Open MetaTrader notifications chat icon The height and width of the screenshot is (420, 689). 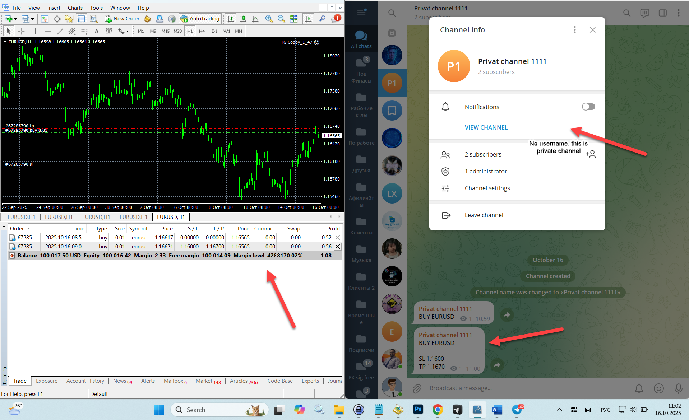pyautogui.click(x=336, y=19)
